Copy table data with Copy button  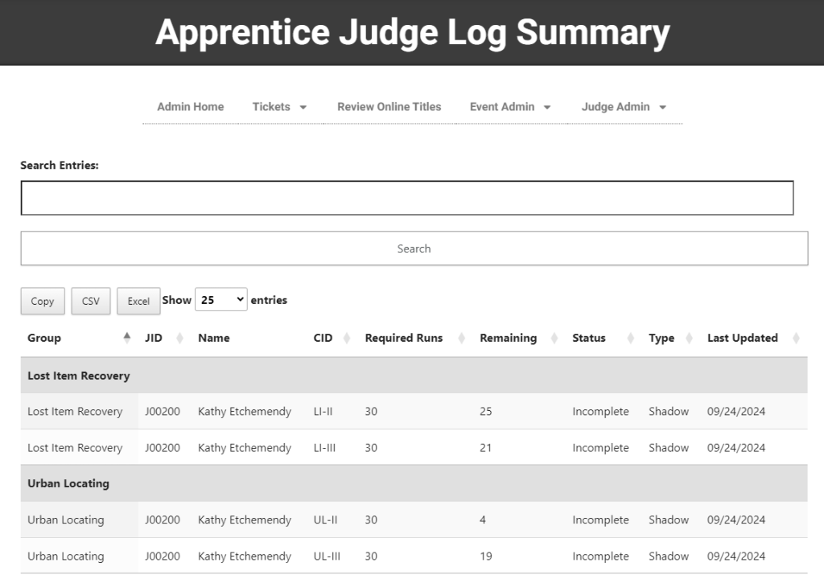pyautogui.click(x=43, y=302)
